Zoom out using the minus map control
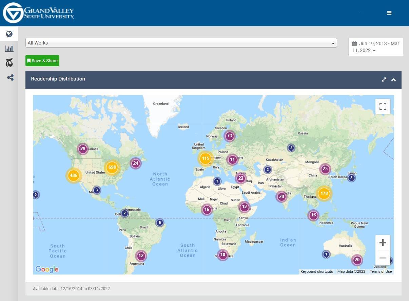Viewport: 409px width, 301px height. 383,258
